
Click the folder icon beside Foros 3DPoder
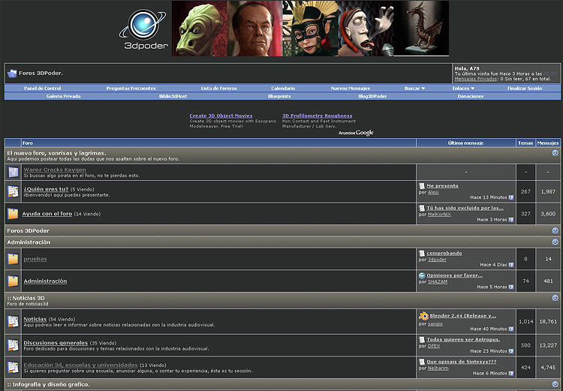(12, 74)
